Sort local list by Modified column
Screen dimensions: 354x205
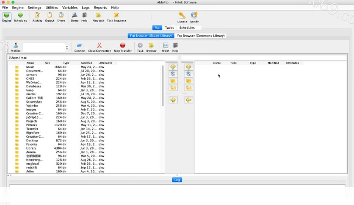pos(87,63)
